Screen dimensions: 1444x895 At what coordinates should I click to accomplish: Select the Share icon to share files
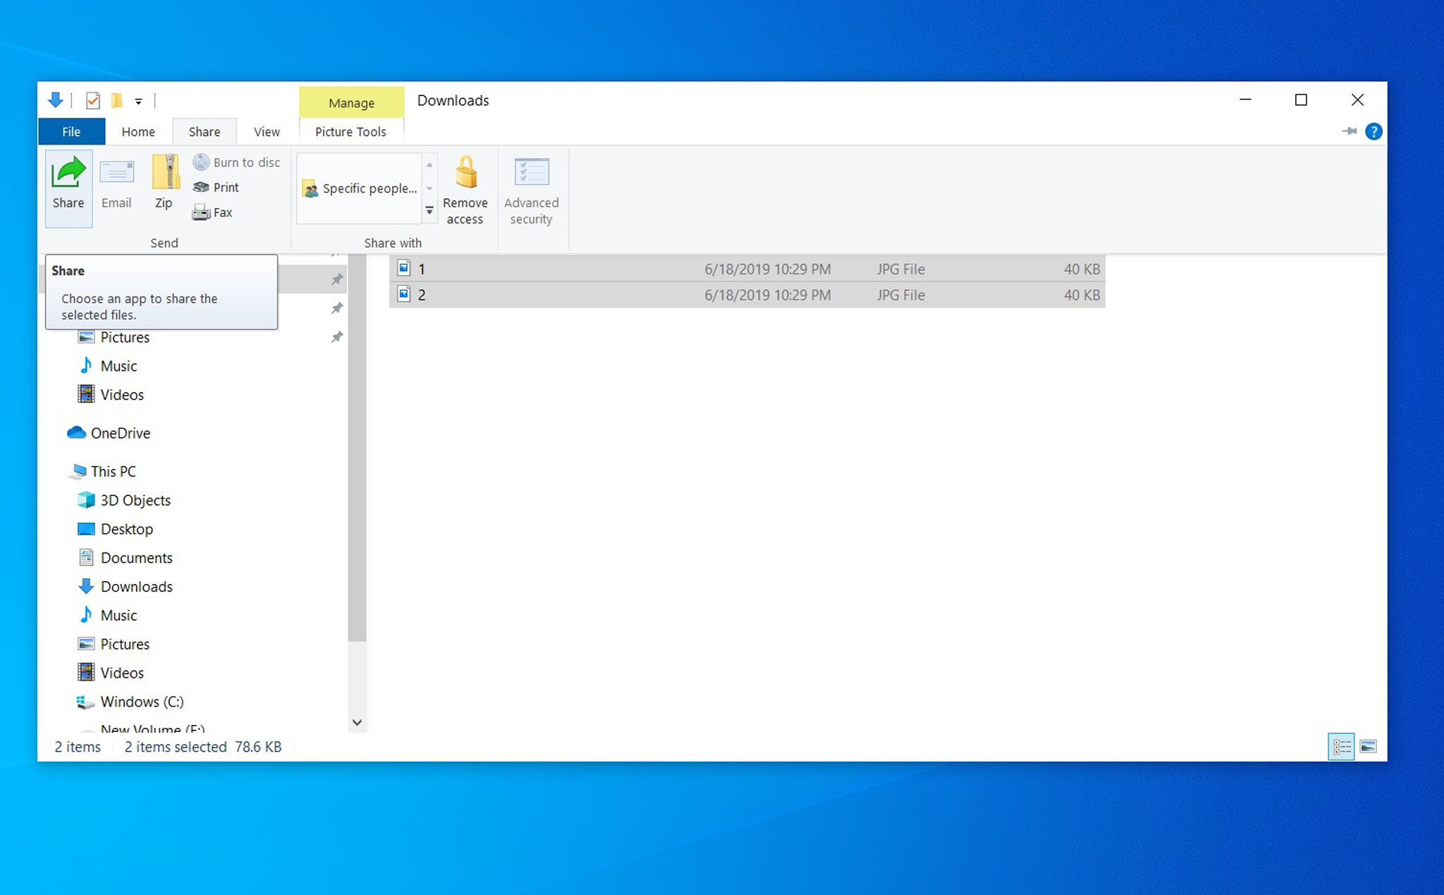click(68, 187)
